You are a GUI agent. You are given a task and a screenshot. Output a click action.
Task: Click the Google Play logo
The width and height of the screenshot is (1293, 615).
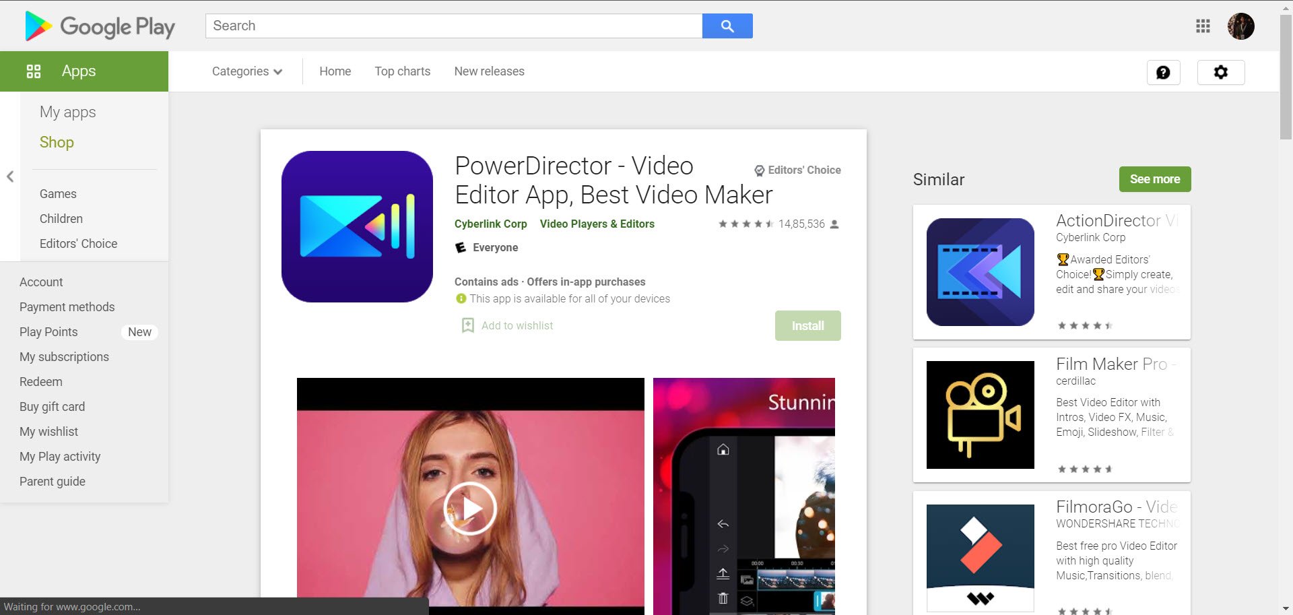pyautogui.click(x=100, y=26)
